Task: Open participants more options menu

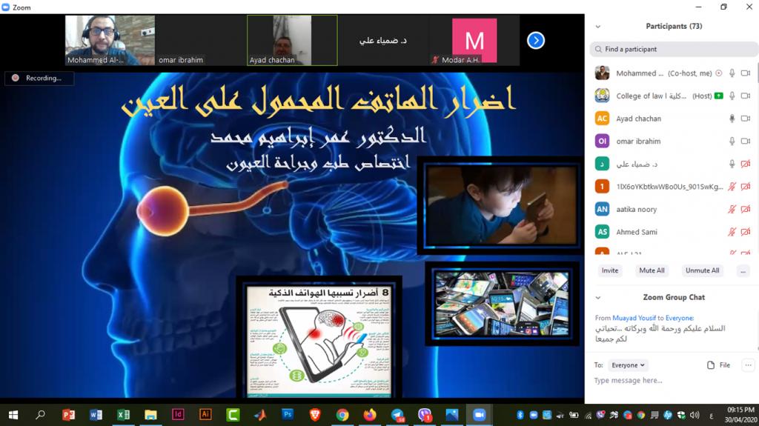Action: coord(743,270)
